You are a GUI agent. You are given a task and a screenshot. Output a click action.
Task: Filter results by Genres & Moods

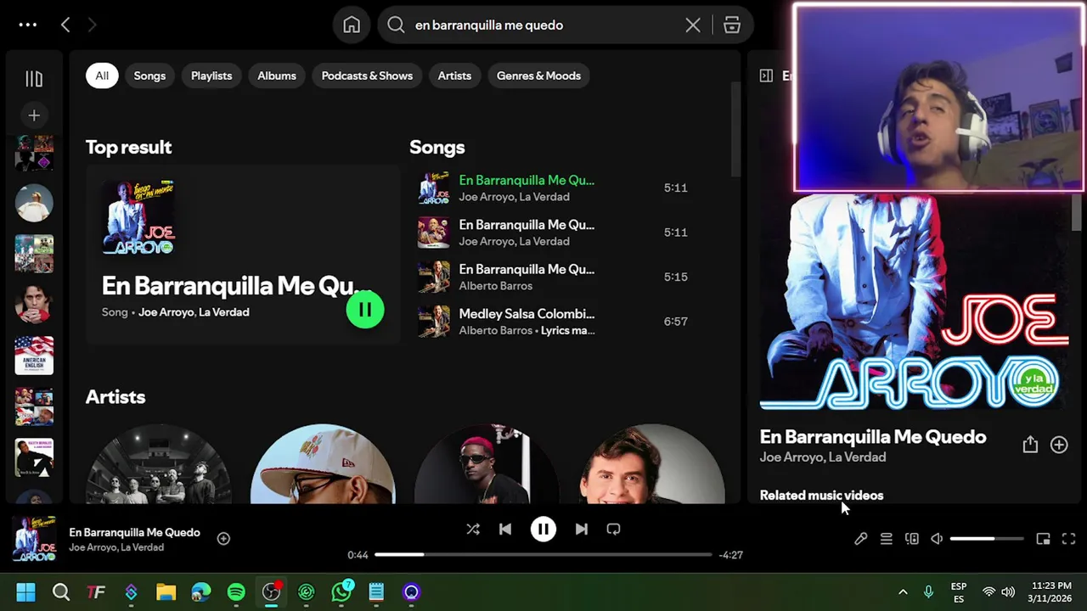538,76
